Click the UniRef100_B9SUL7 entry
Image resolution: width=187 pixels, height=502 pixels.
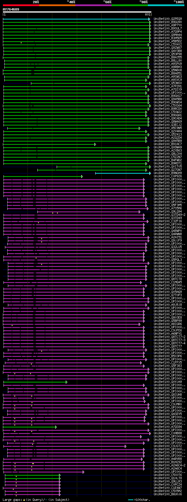click(x=168, y=28)
